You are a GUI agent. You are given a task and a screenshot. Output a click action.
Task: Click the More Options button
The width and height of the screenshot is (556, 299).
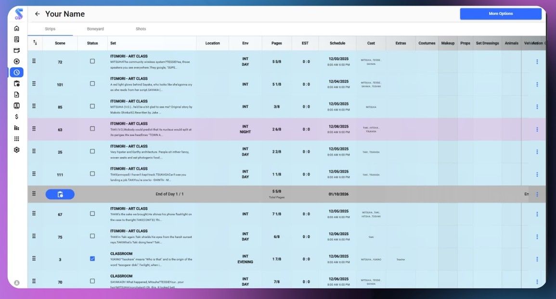[x=500, y=13]
